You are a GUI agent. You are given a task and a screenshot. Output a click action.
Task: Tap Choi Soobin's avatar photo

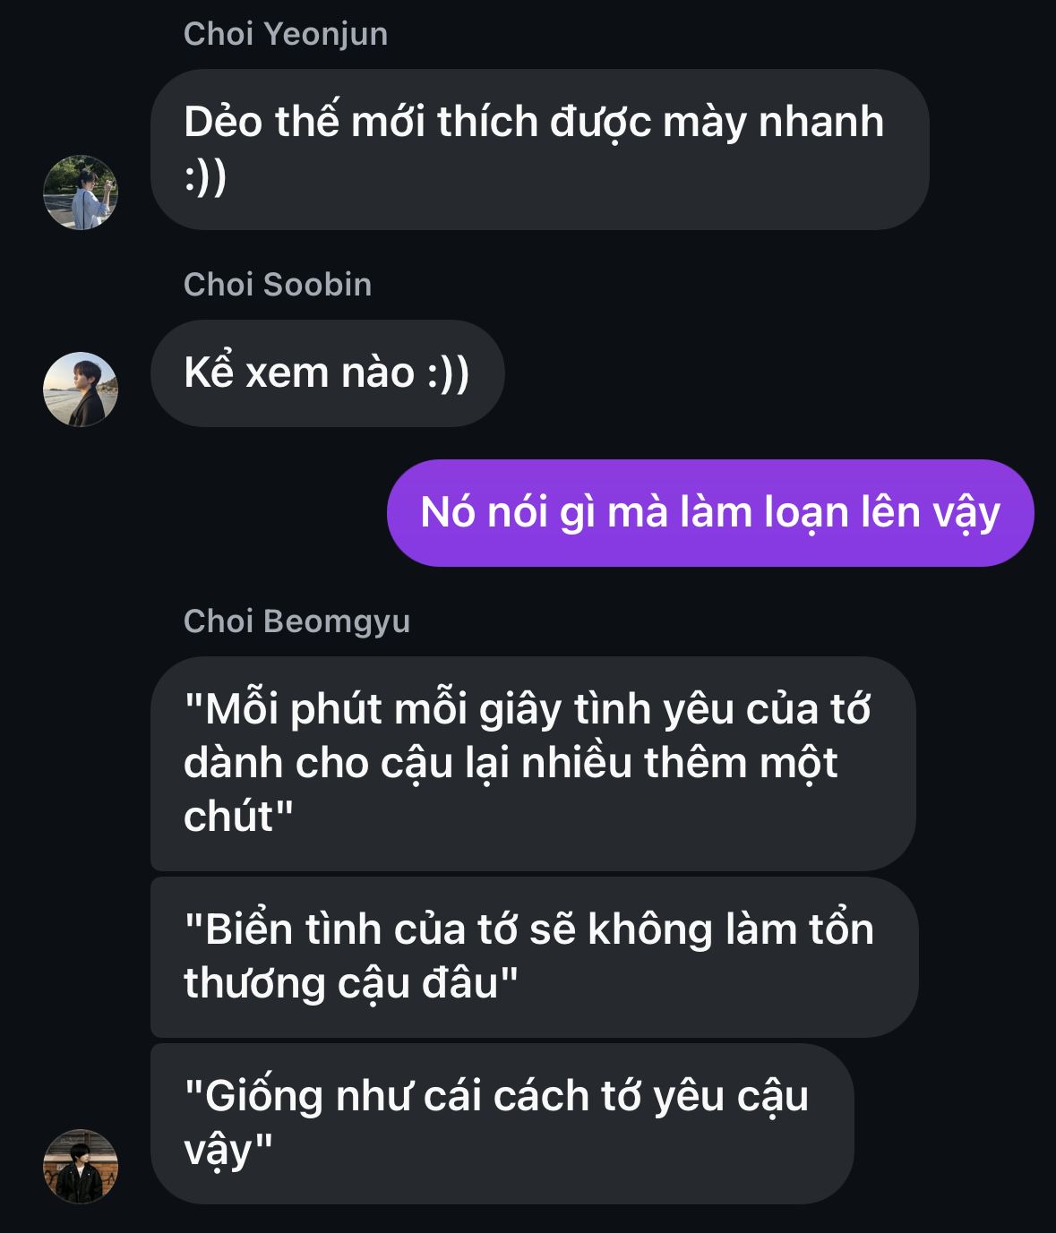81,389
